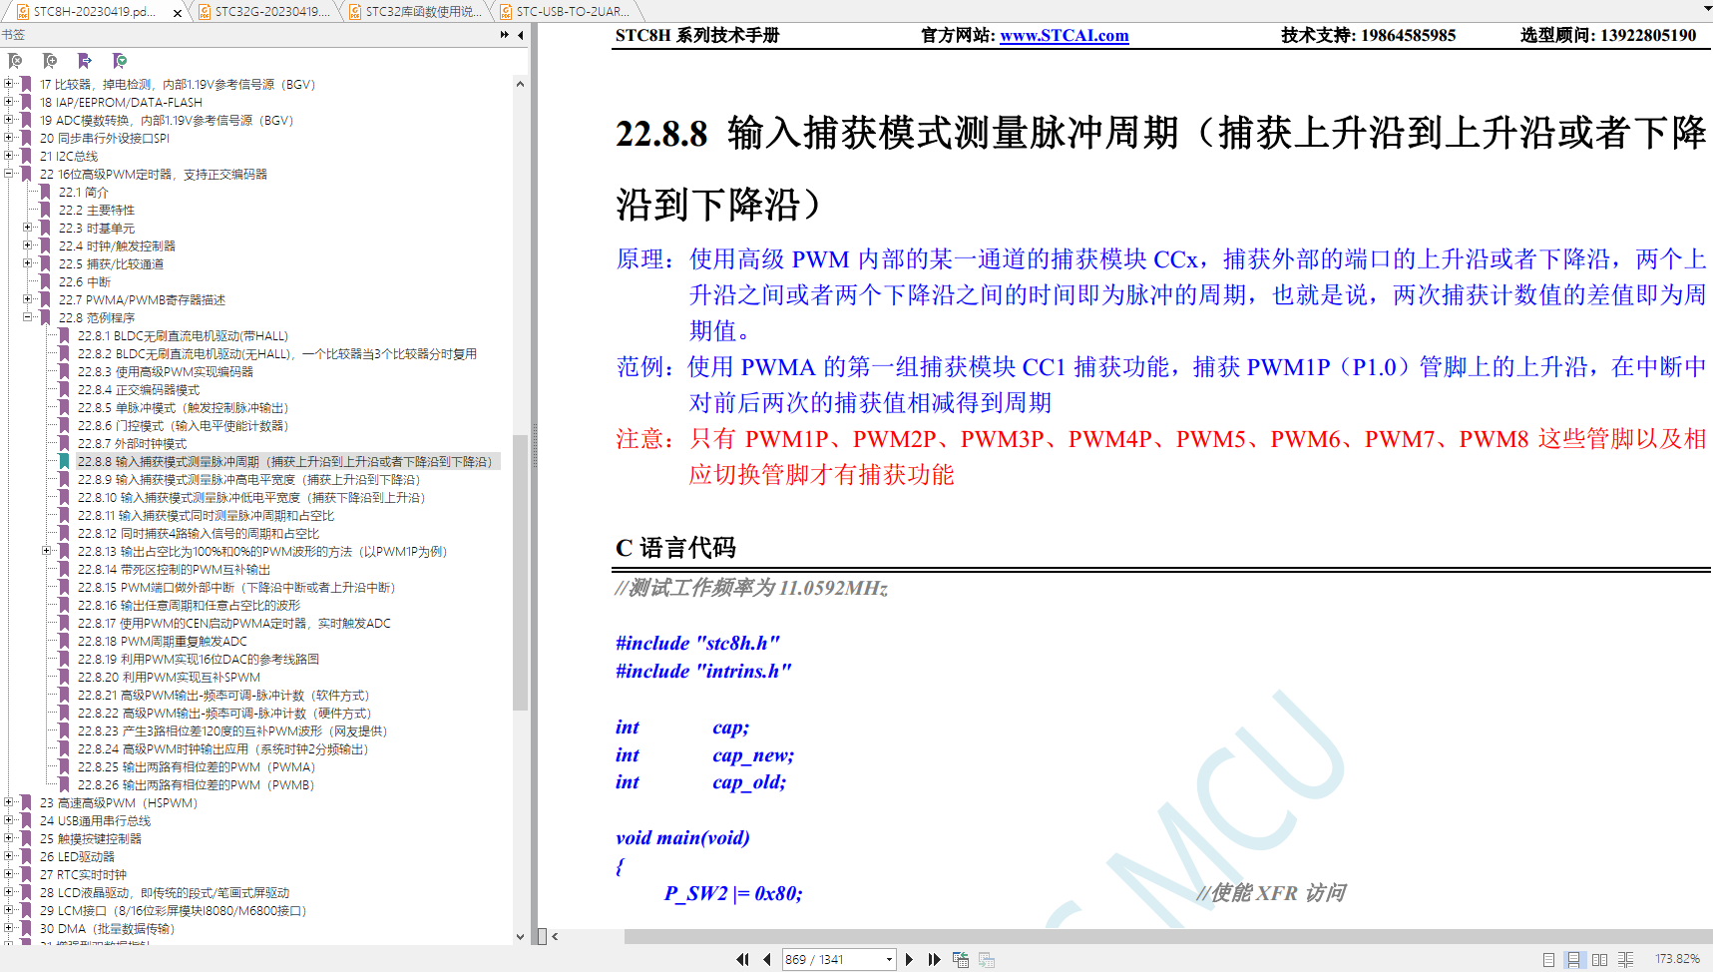The image size is (1713, 972).
Task: Open bookmark 22.8.1 BLDC无刷直流电机驱动(带HALL)
Action: click(x=183, y=335)
